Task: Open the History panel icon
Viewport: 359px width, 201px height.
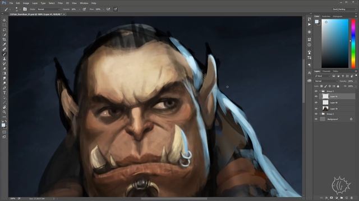Action: pos(309,19)
